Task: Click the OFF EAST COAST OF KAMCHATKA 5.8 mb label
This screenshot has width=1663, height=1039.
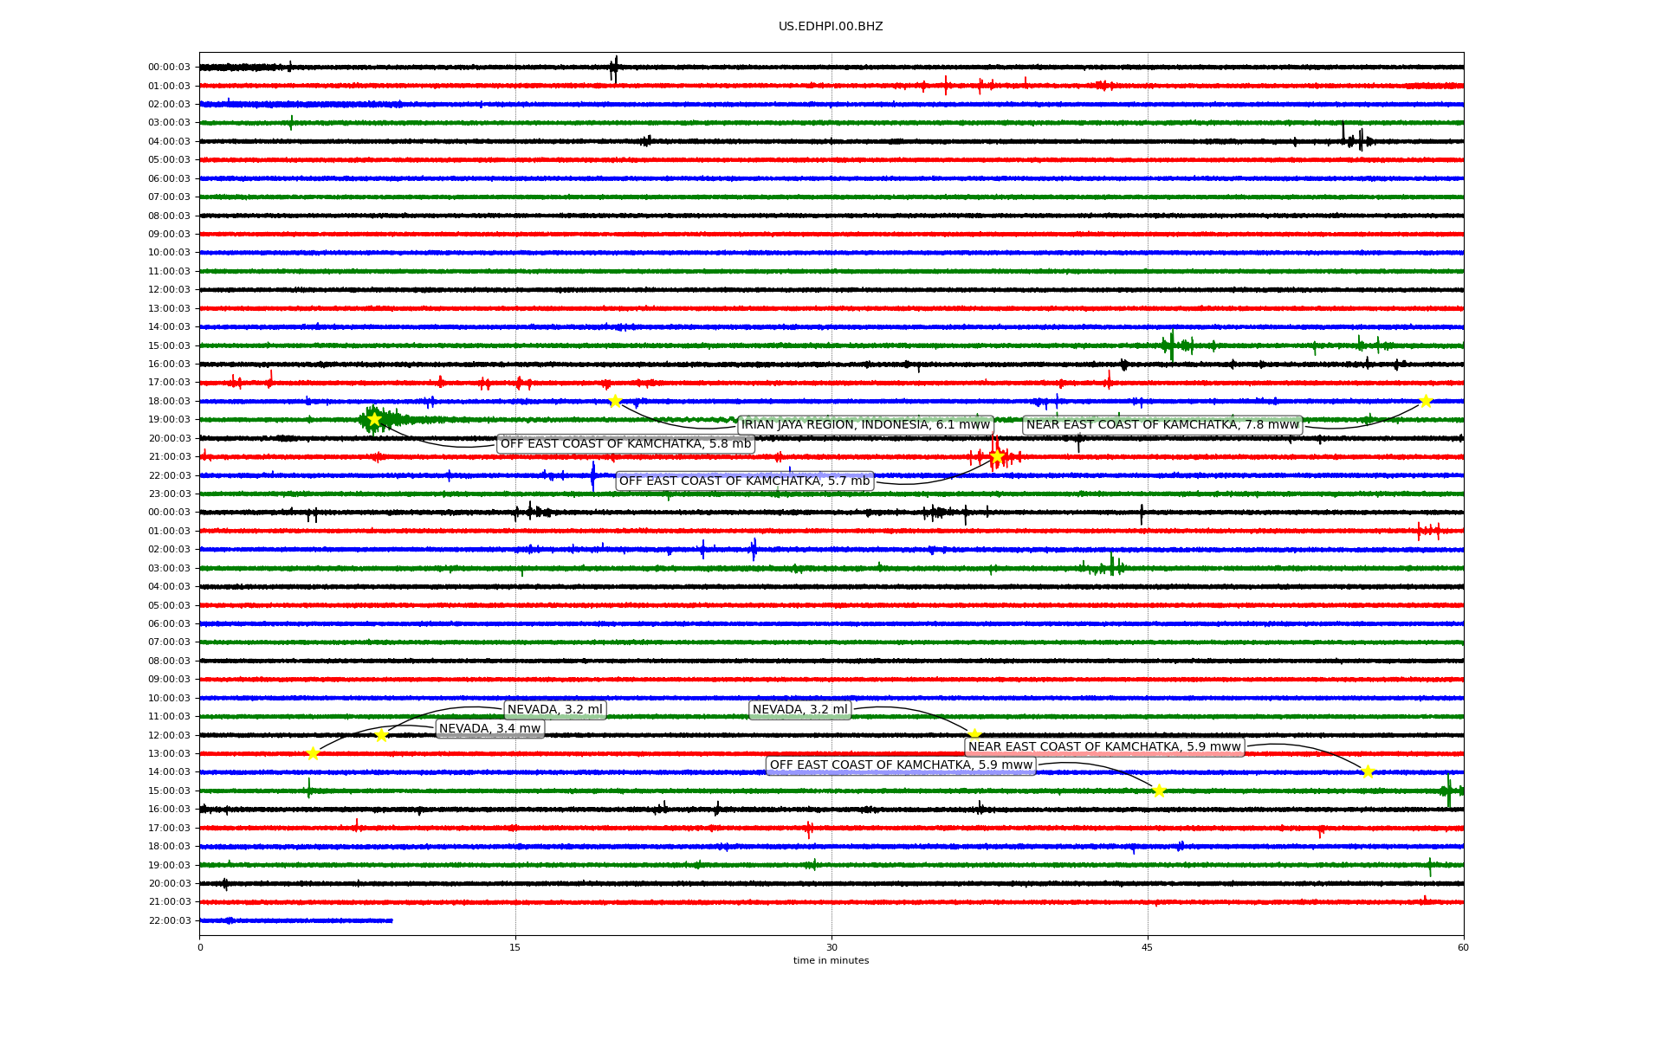Action: tap(625, 444)
